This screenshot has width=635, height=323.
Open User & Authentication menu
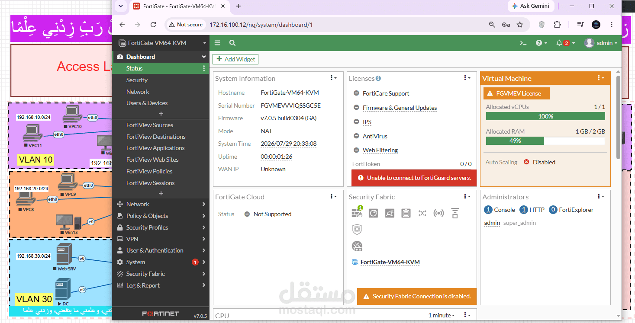[x=161, y=250]
